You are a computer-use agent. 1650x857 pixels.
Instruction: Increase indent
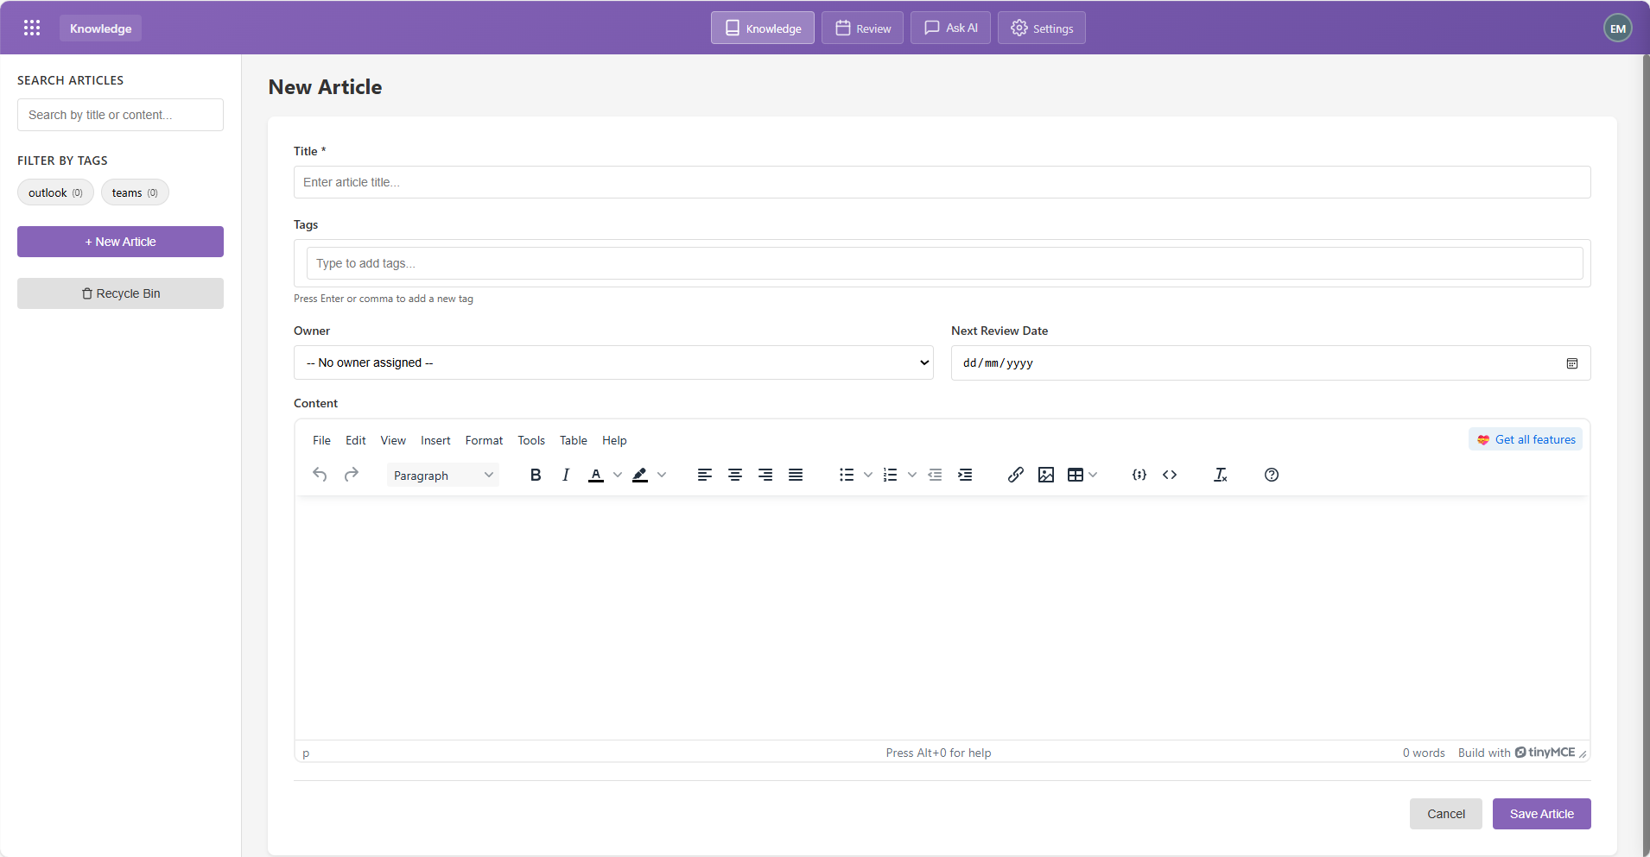965,475
